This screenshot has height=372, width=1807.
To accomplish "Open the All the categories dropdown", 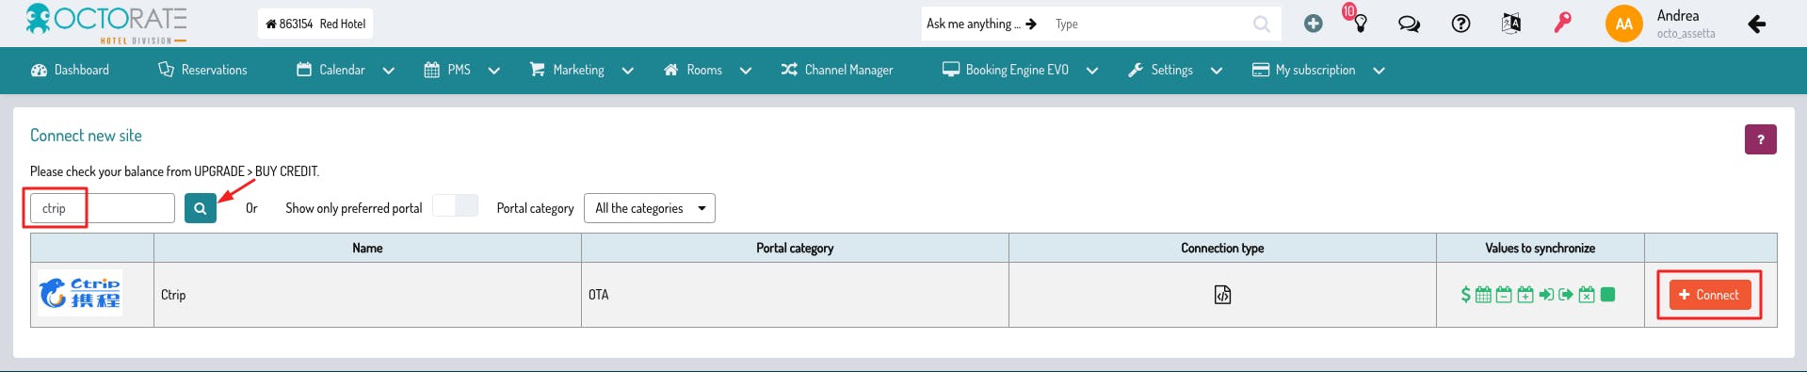I will click(x=650, y=208).
